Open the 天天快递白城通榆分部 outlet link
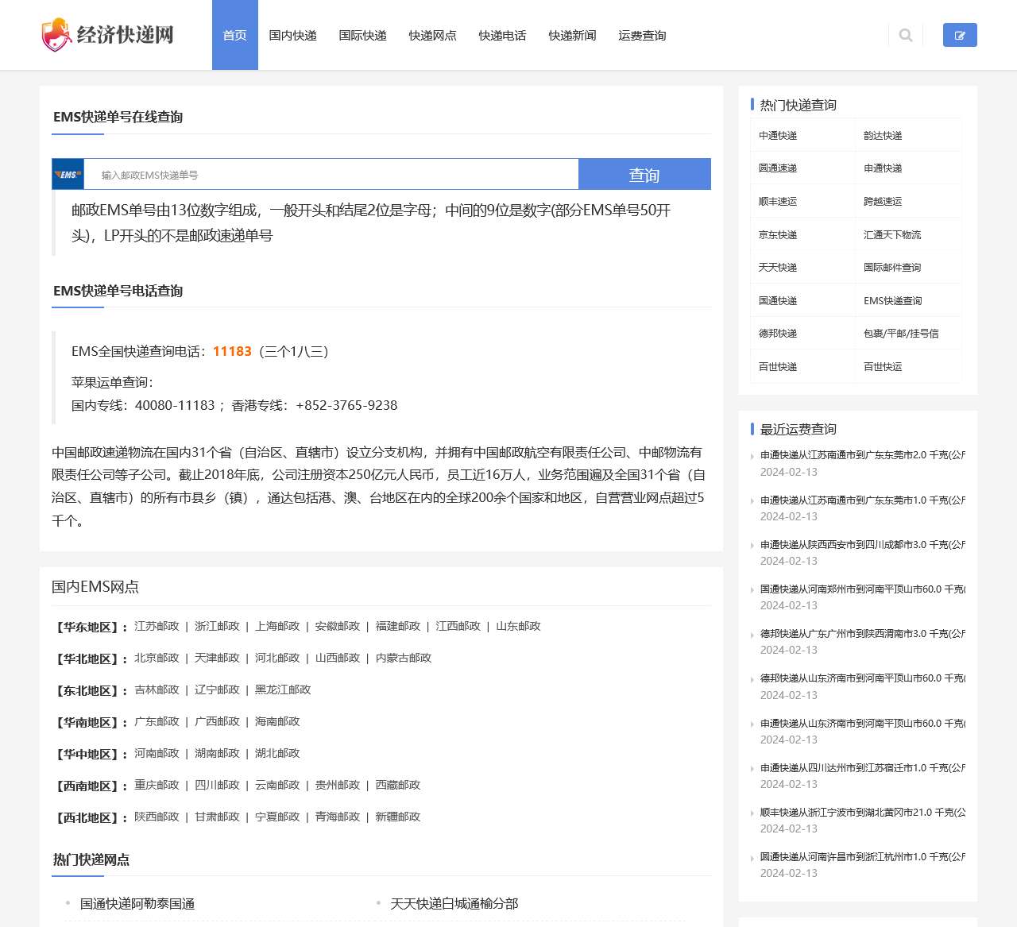1017x927 pixels. point(454,904)
